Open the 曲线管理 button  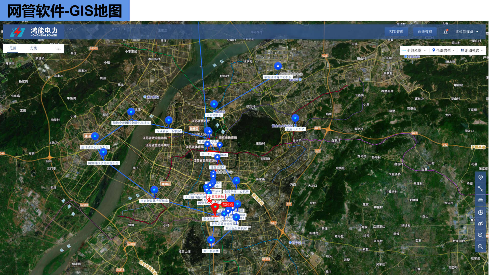click(425, 32)
